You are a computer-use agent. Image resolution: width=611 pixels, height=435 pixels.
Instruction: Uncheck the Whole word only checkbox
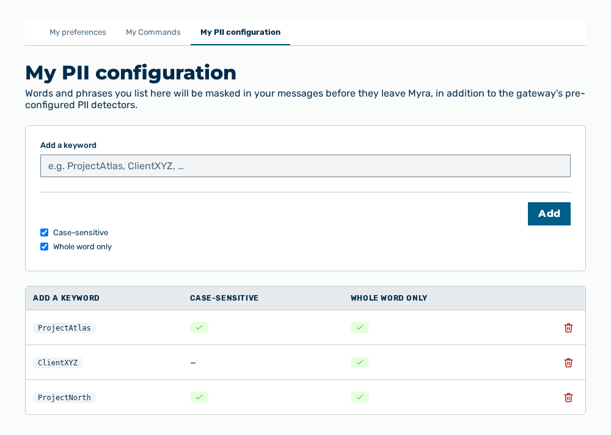45,247
